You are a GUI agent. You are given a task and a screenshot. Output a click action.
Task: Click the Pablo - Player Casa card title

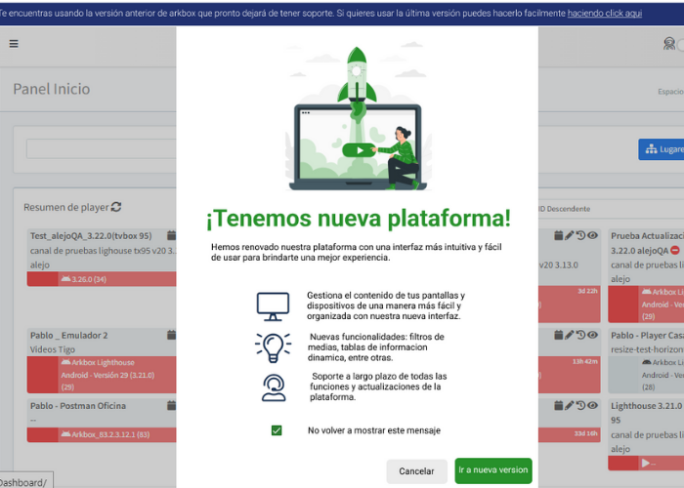pyautogui.click(x=647, y=335)
